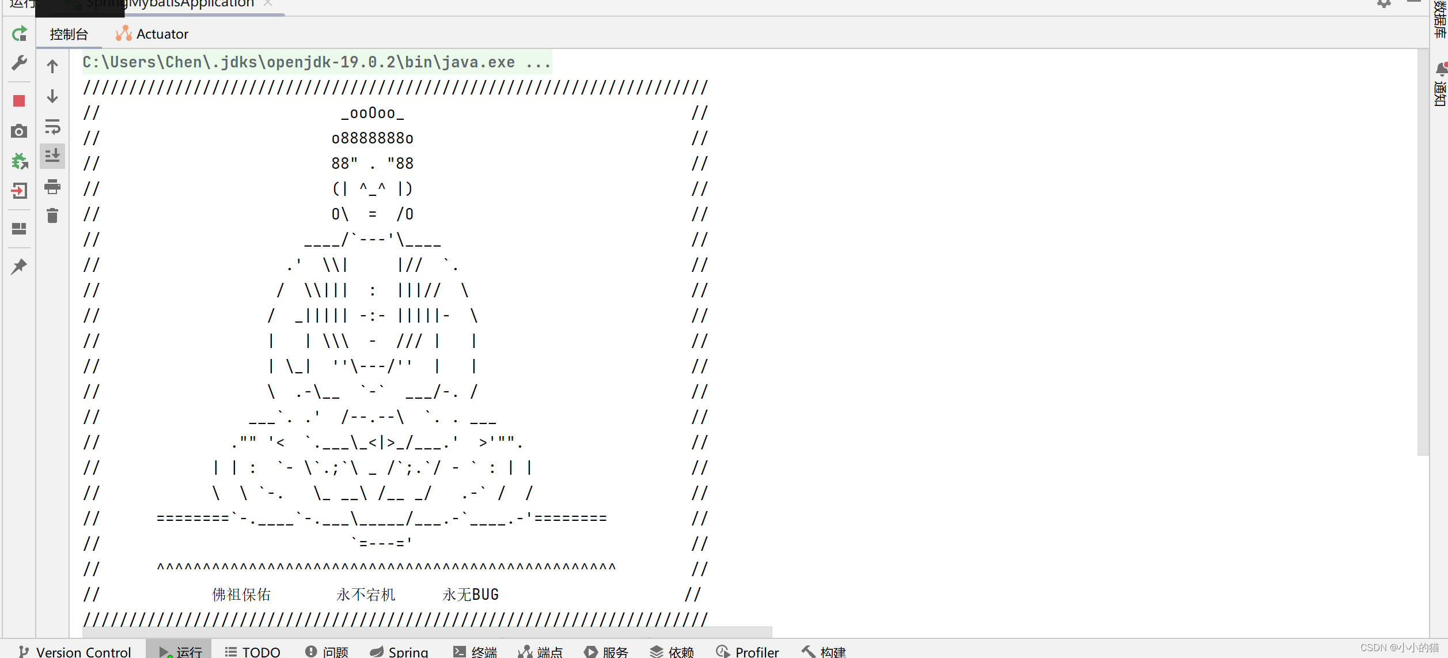Pin the run tab
Image resolution: width=1448 pixels, height=658 pixels.
tap(19, 266)
